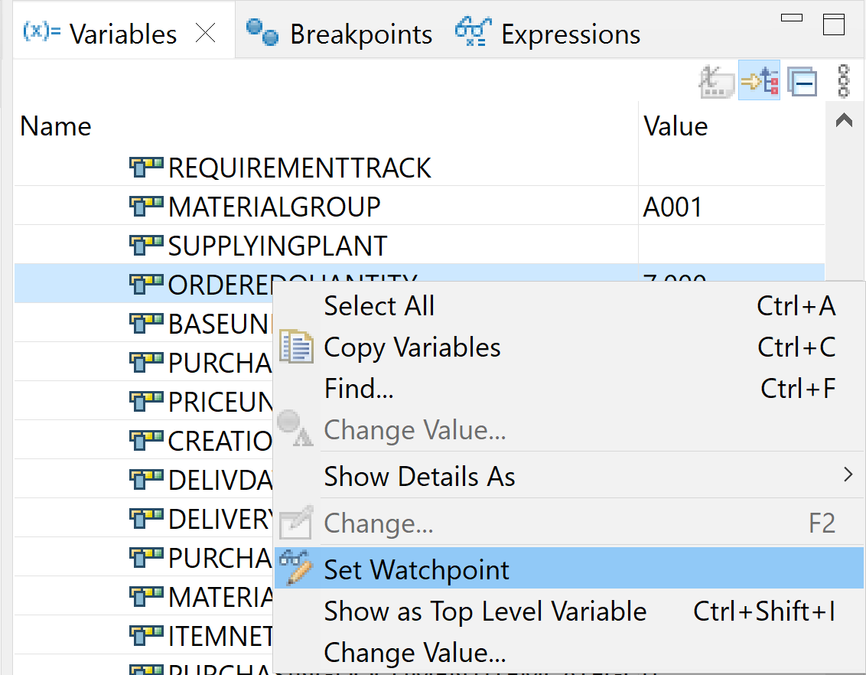
Task: Click Show as Top Level Variable
Action: pos(569,611)
